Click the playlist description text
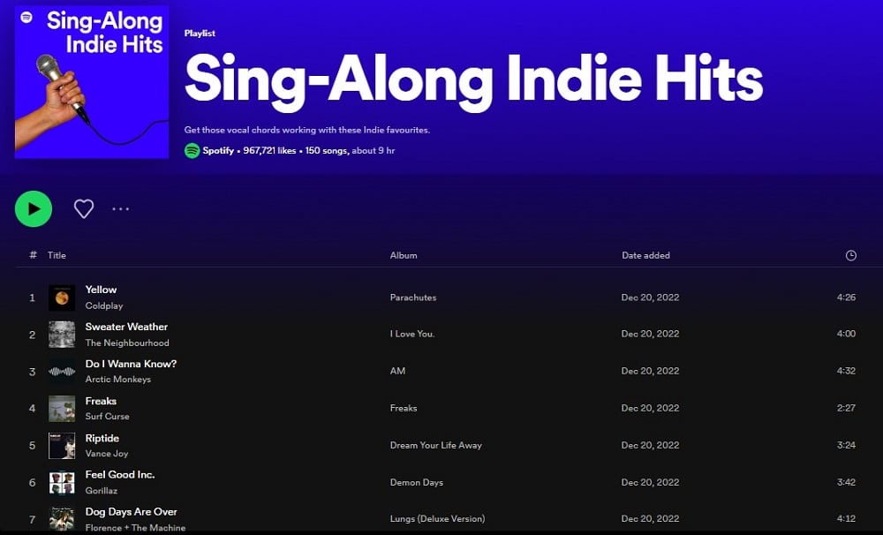Image resolution: width=883 pixels, height=535 pixels. point(307,130)
